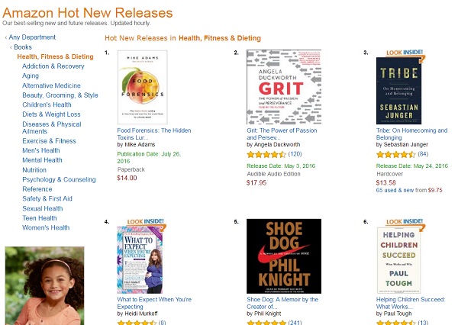This screenshot has width=458, height=325.
Task: Click the star rating for Tribe
Action: click(395, 154)
